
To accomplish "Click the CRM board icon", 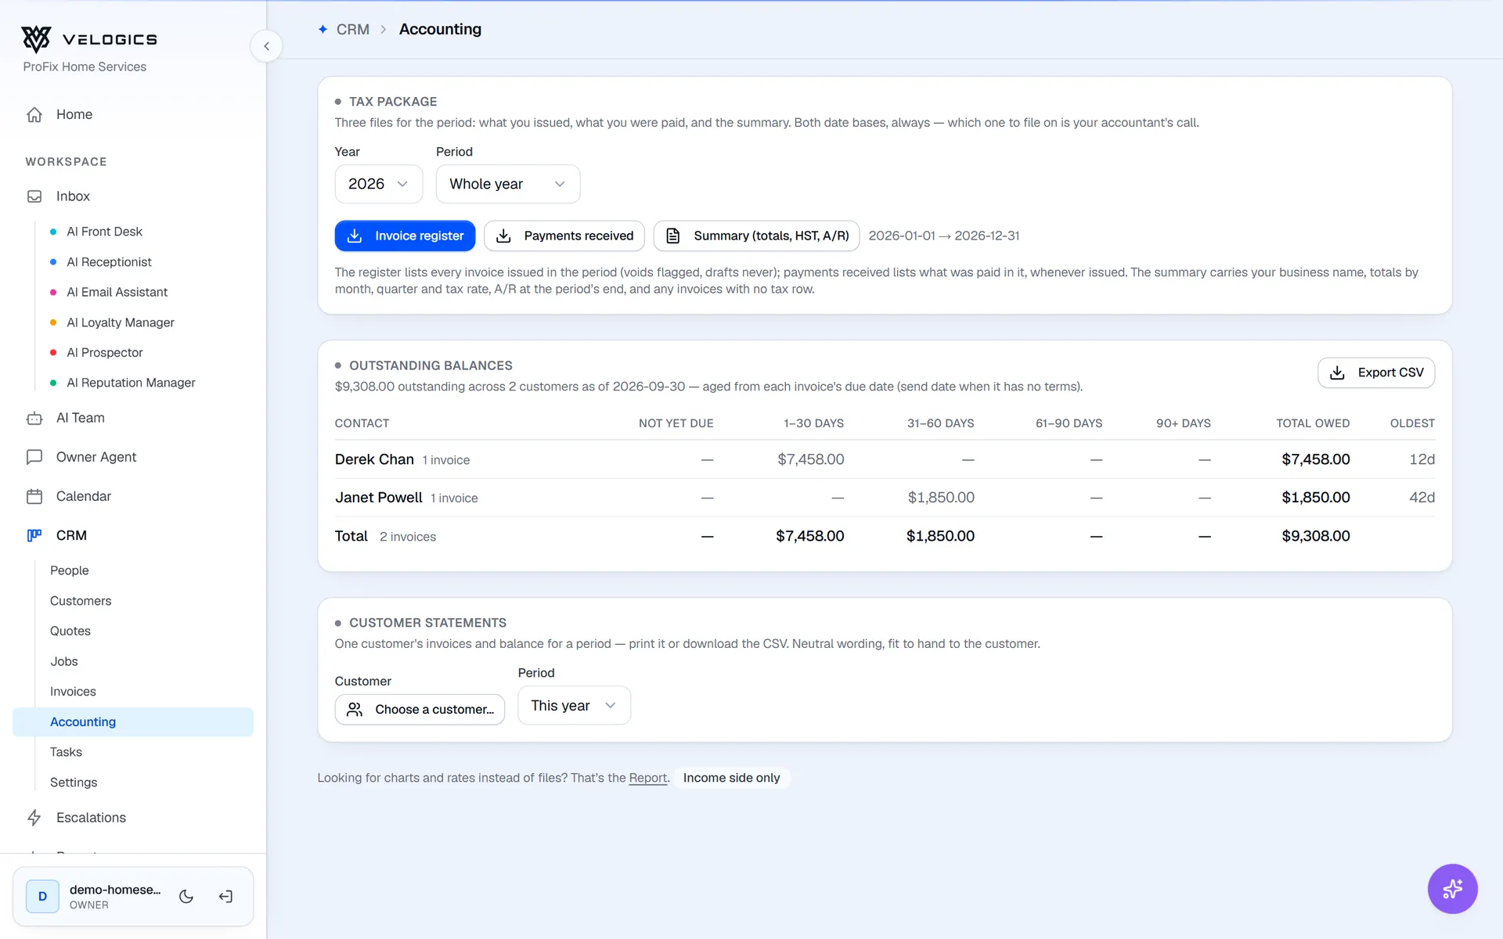I will [34, 535].
